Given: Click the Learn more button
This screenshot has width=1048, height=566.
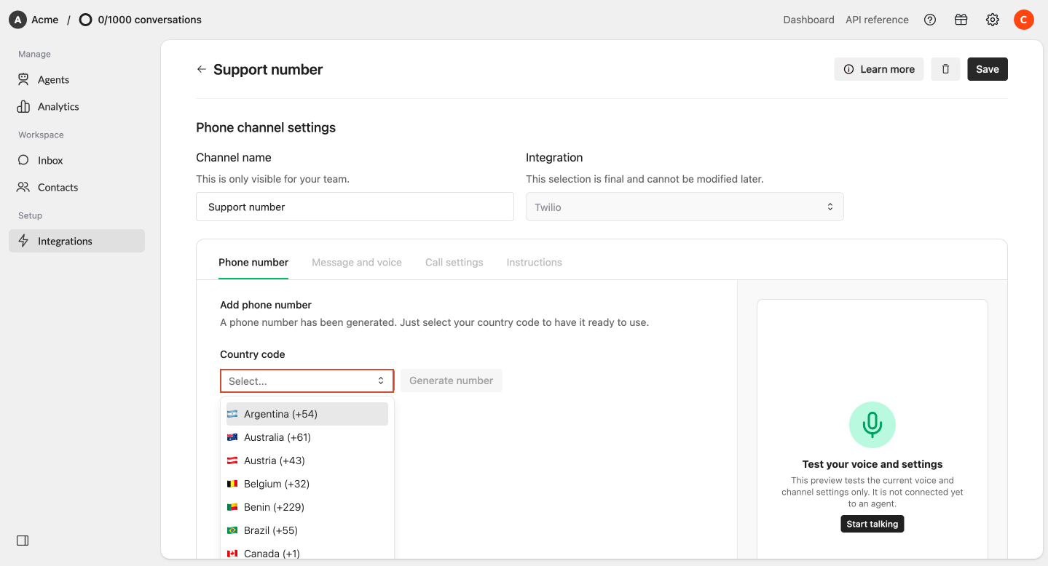Looking at the screenshot, I should [879, 69].
